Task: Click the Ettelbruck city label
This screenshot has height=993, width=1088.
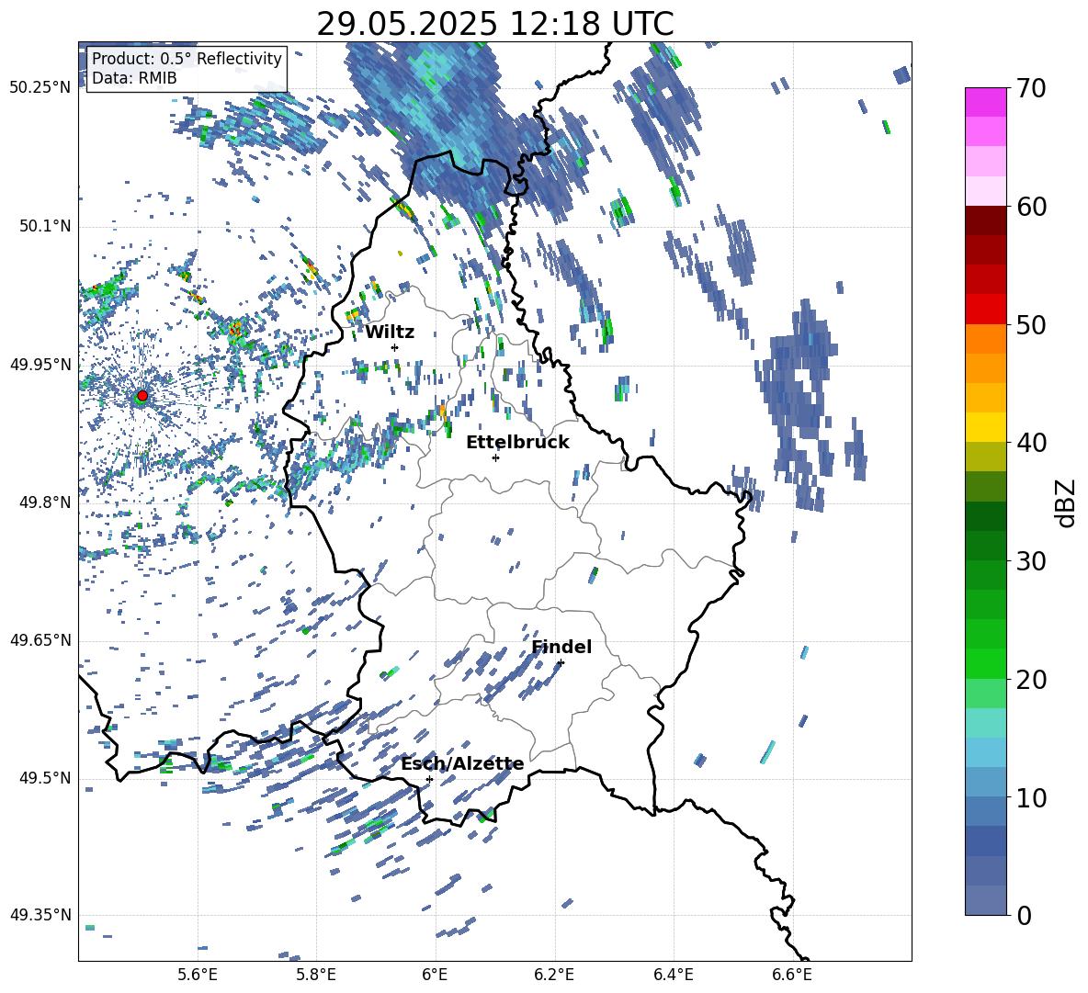Action: (x=517, y=443)
